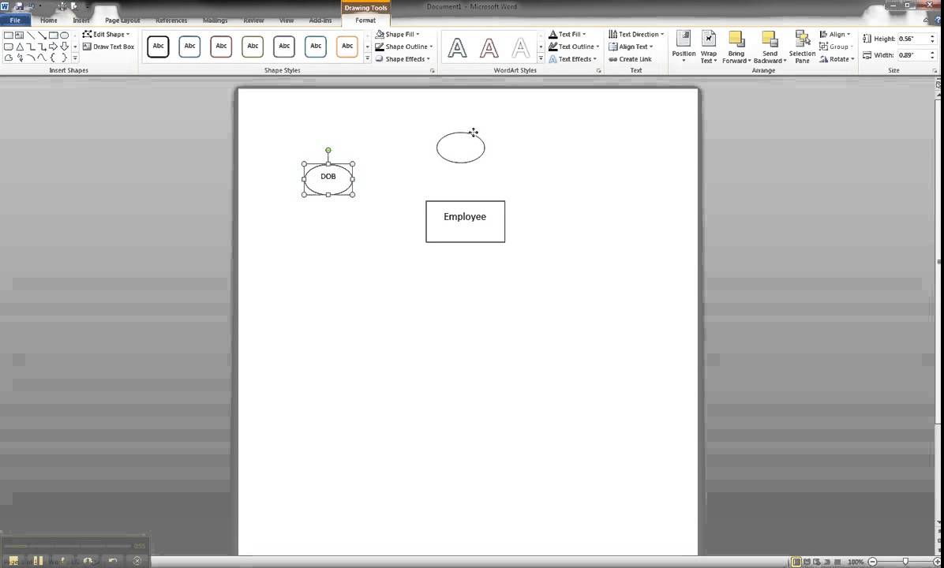944x568 pixels.
Task: Click the Draw Text Box button
Action: (108, 47)
